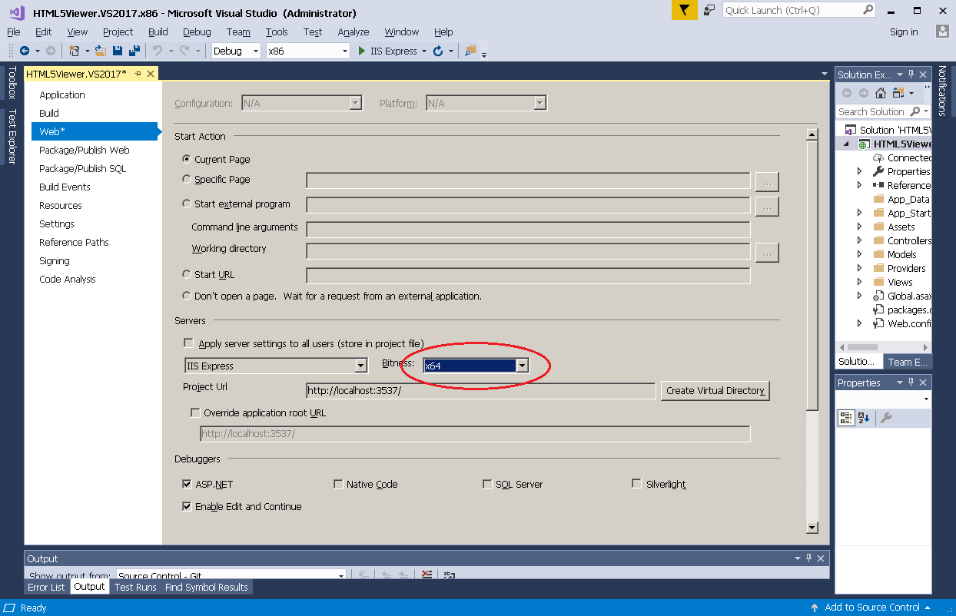
Task: Switch to the Package/Publish Web tab
Action: click(x=85, y=150)
